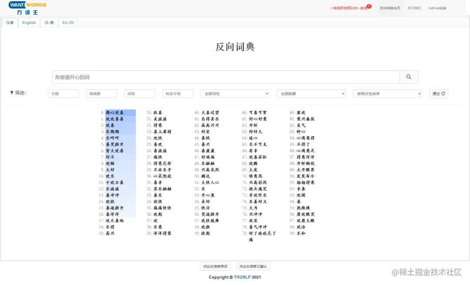Screen dimensions: 470x285
Task: Click inside the main search input field
Action: pyautogui.click(x=218, y=76)
